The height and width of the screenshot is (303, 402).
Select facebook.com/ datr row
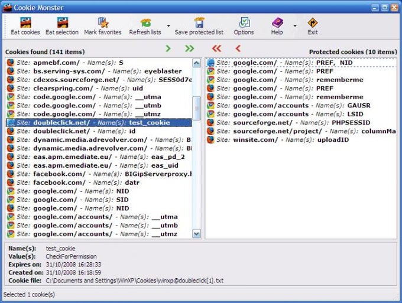(99, 183)
